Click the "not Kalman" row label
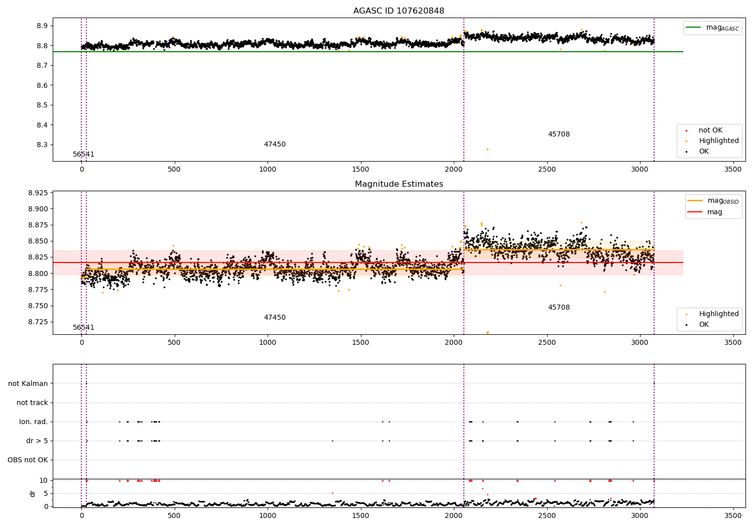Viewport: 753px width, 527px height. (28, 383)
